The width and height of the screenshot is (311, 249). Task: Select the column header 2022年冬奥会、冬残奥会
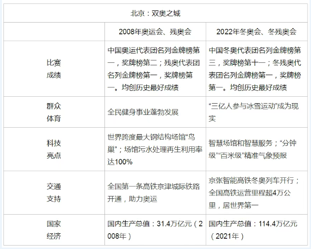click(x=257, y=31)
